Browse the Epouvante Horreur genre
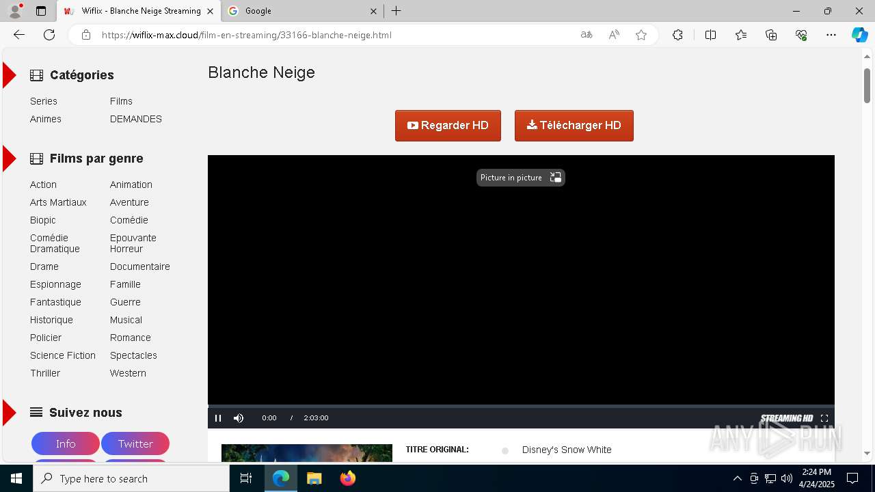Image resolution: width=875 pixels, height=492 pixels. click(x=133, y=243)
